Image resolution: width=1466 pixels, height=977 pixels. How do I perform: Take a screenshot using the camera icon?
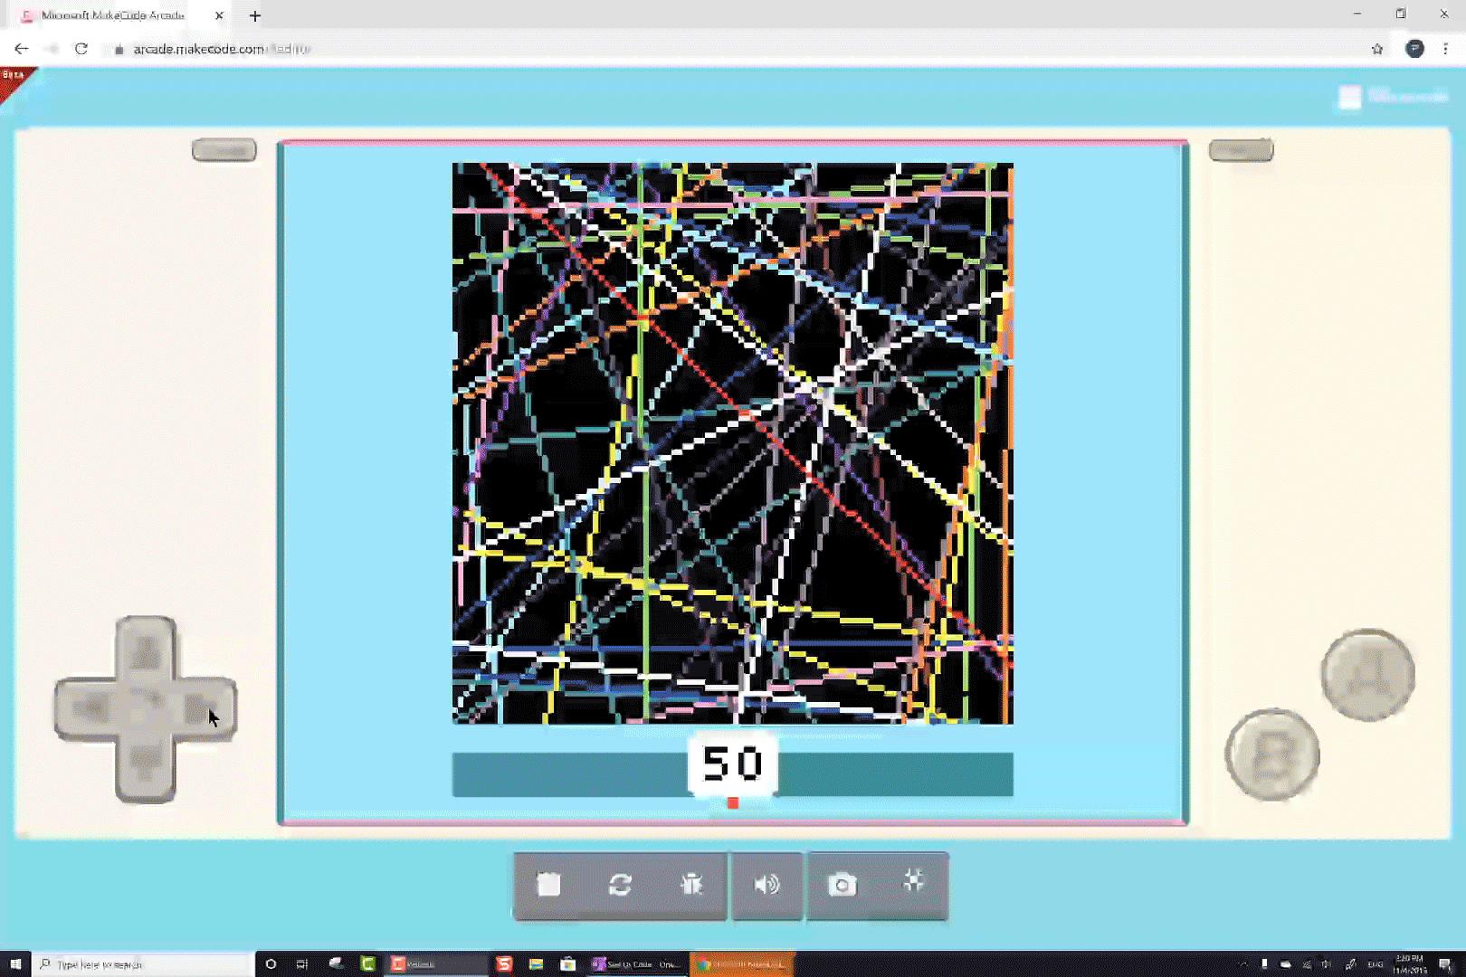pos(842,887)
